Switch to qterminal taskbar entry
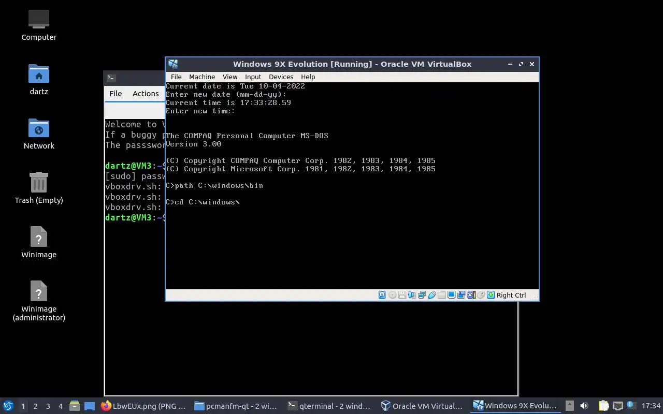The image size is (663, 414). [329, 406]
